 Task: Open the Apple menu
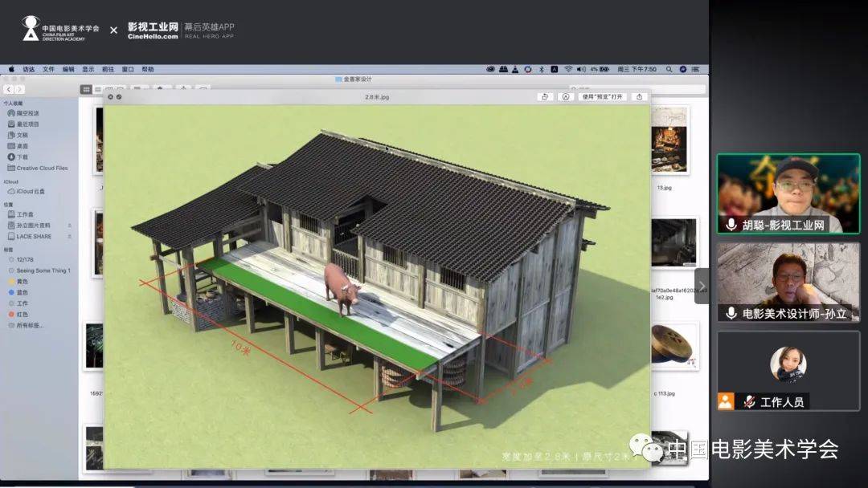click(x=11, y=69)
